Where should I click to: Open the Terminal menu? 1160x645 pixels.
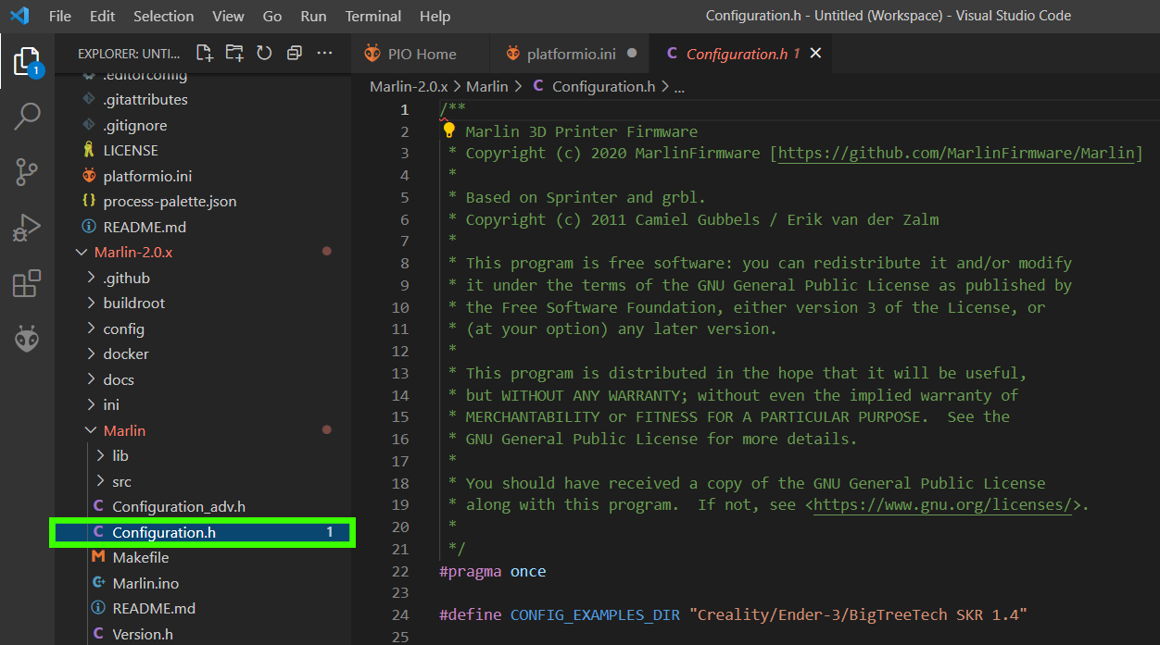372,16
